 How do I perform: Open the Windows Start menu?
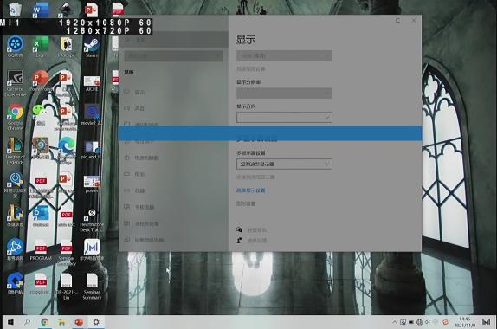[10, 322]
